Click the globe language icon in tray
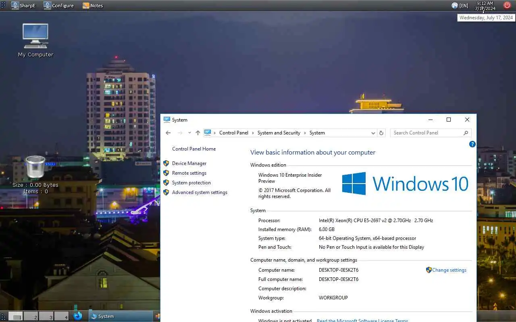516x322 pixels. click(x=455, y=6)
